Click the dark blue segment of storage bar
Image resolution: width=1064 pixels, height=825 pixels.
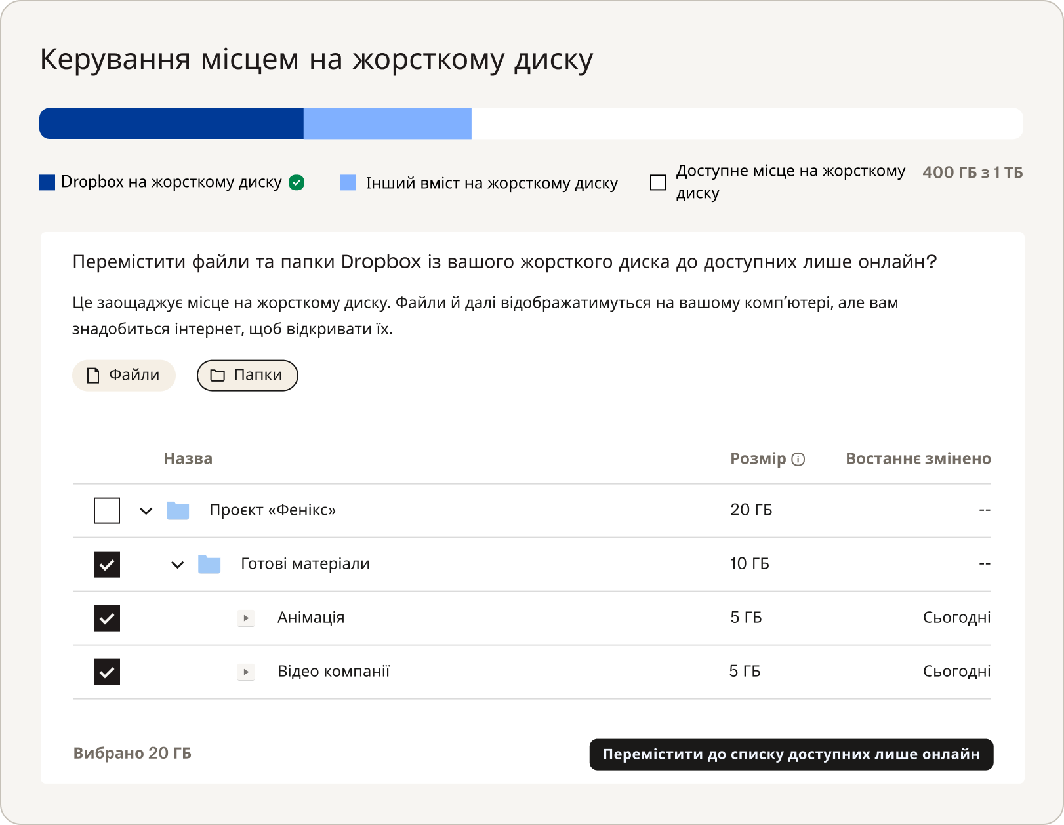point(171,123)
